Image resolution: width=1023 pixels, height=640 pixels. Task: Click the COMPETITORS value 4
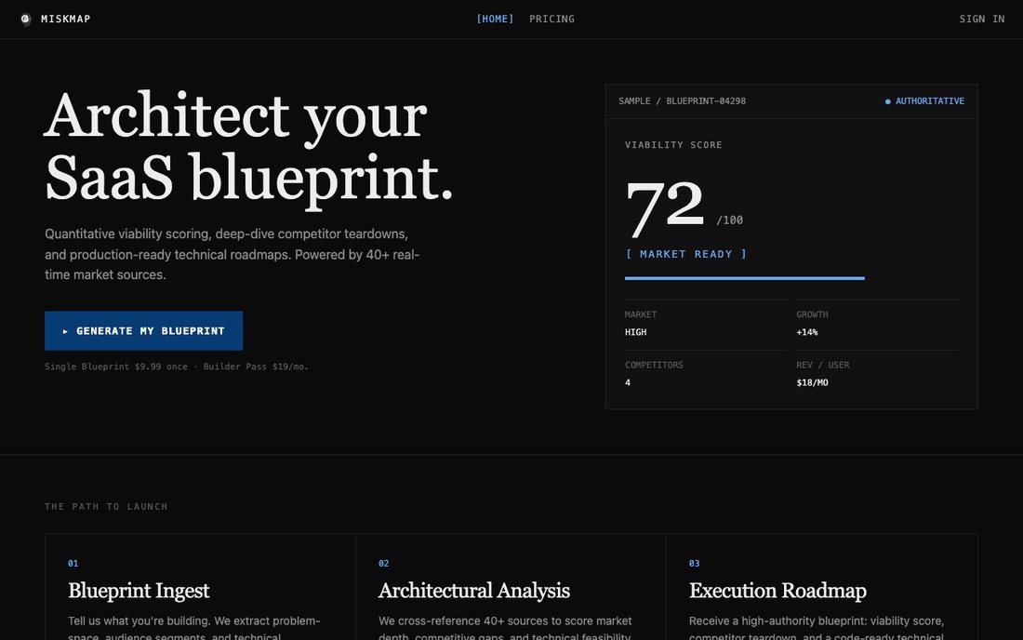tap(628, 383)
